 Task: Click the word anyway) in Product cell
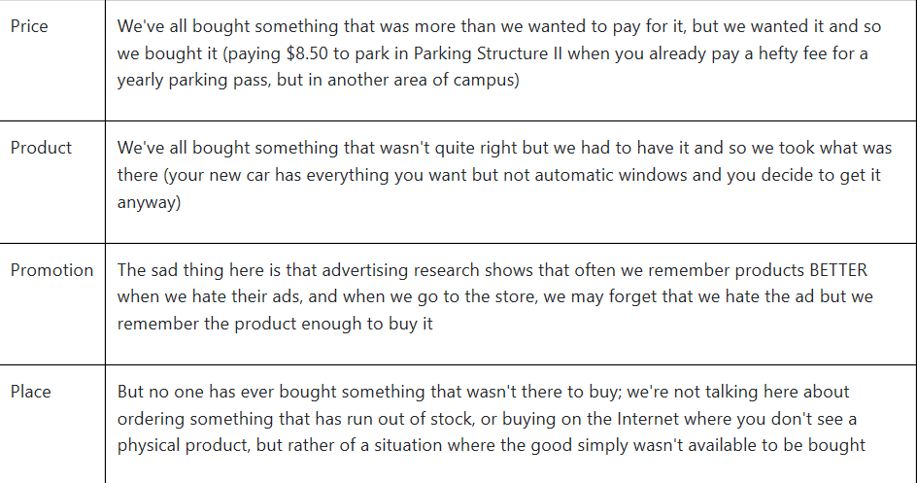click(x=150, y=202)
